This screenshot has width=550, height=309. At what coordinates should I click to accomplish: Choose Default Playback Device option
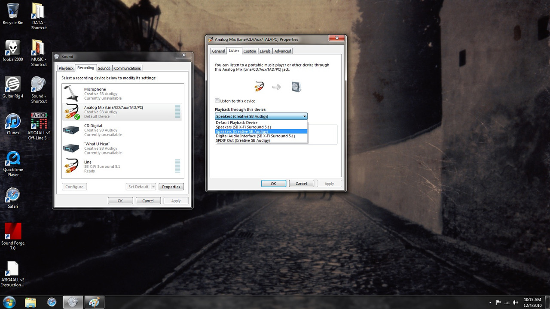click(261, 122)
